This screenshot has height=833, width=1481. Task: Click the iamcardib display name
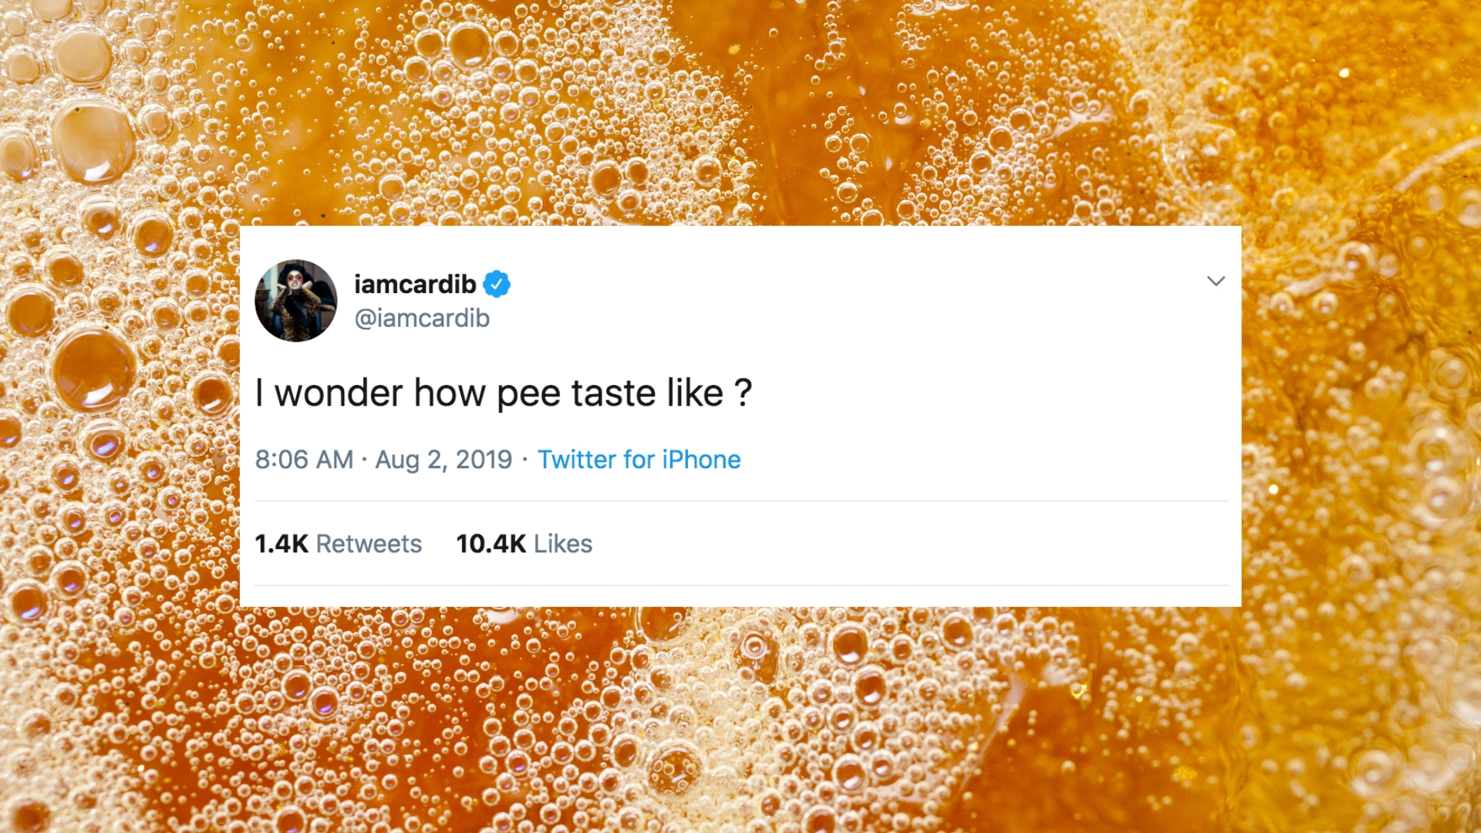(414, 284)
